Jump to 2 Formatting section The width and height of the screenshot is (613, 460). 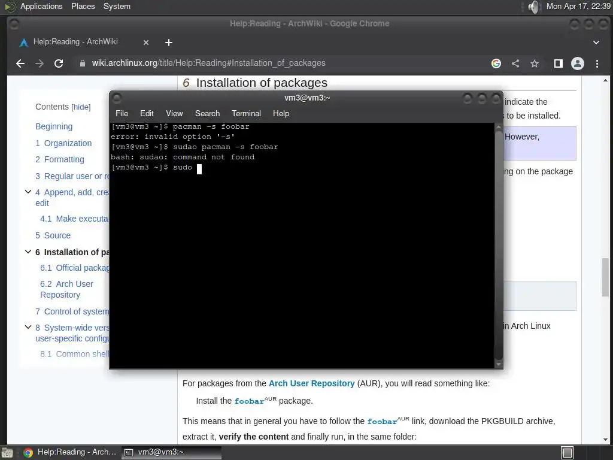click(59, 159)
